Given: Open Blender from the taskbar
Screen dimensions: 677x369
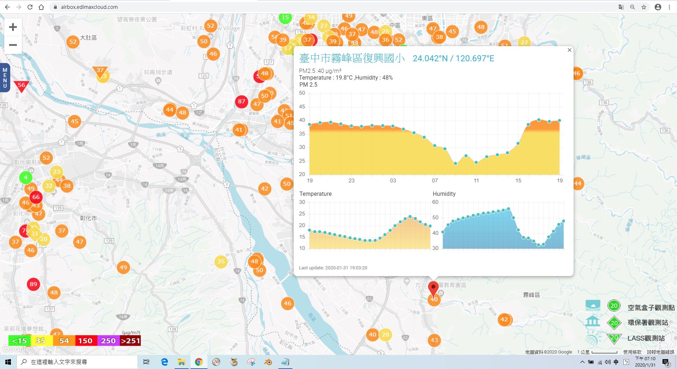Looking at the screenshot, I should [268, 362].
